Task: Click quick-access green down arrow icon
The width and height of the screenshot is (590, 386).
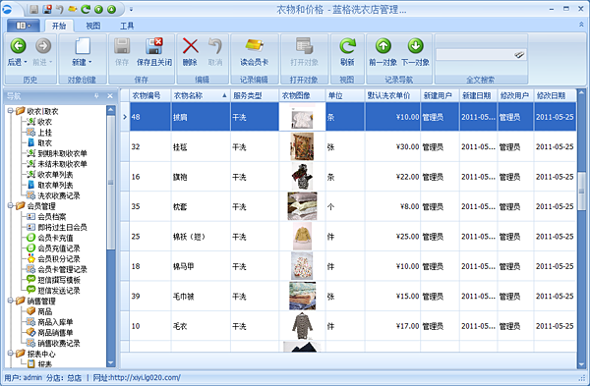Action: point(98,9)
